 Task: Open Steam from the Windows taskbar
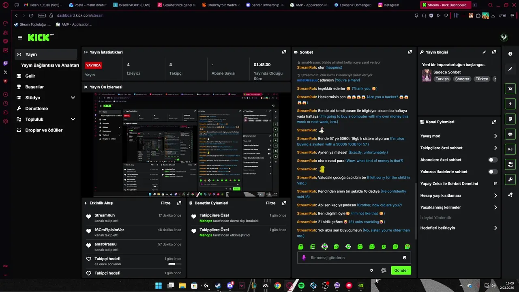point(218,286)
